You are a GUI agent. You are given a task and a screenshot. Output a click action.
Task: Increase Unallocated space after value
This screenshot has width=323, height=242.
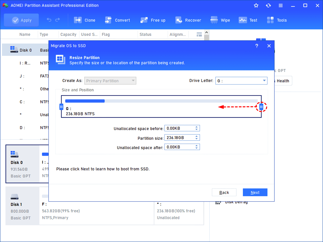click(196, 146)
